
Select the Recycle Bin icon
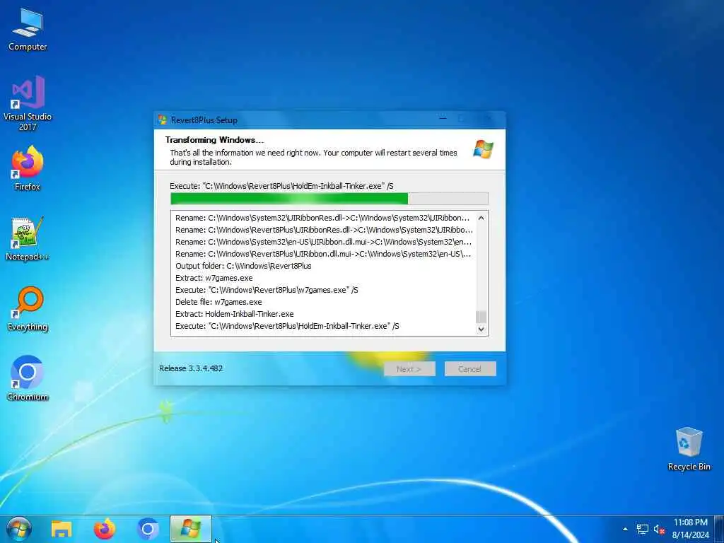pos(689,449)
